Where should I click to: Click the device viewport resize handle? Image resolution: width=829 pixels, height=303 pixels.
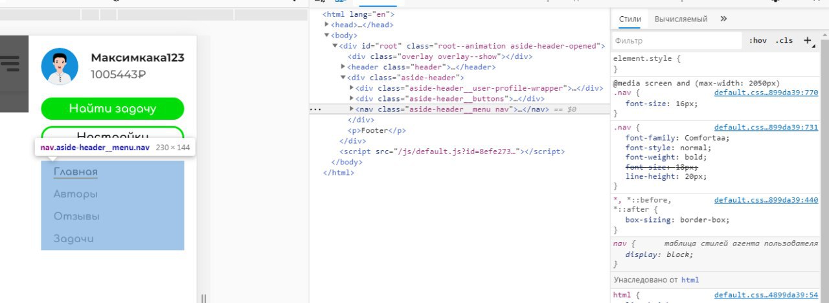tap(203, 298)
